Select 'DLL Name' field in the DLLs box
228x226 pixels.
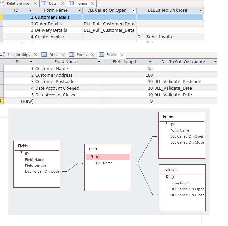click(x=104, y=163)
